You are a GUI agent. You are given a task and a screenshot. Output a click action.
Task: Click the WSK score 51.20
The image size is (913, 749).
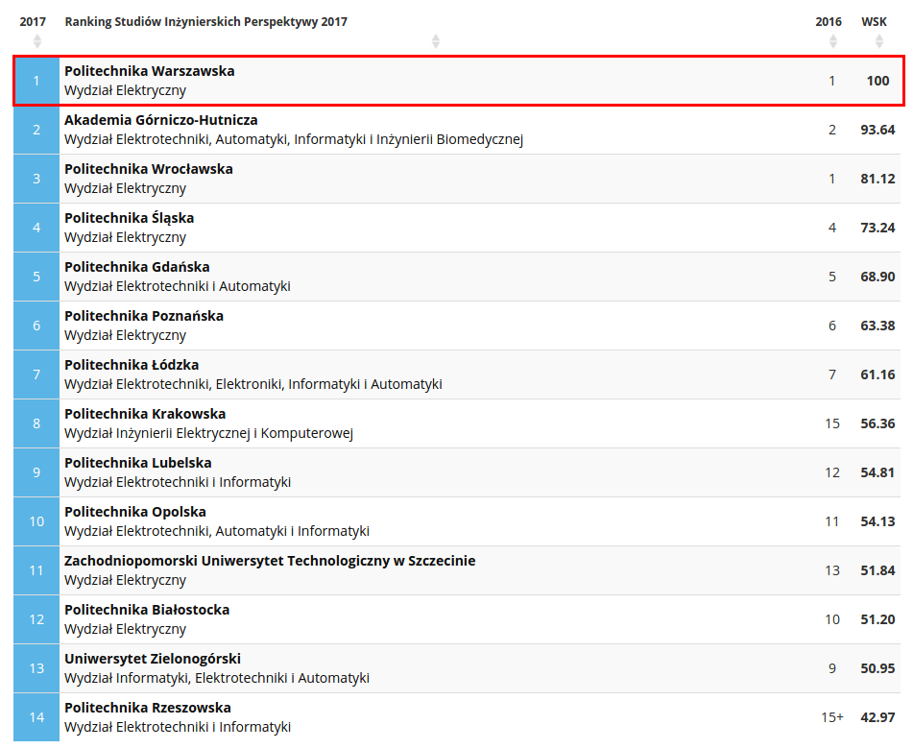click(x=877, y=618)
